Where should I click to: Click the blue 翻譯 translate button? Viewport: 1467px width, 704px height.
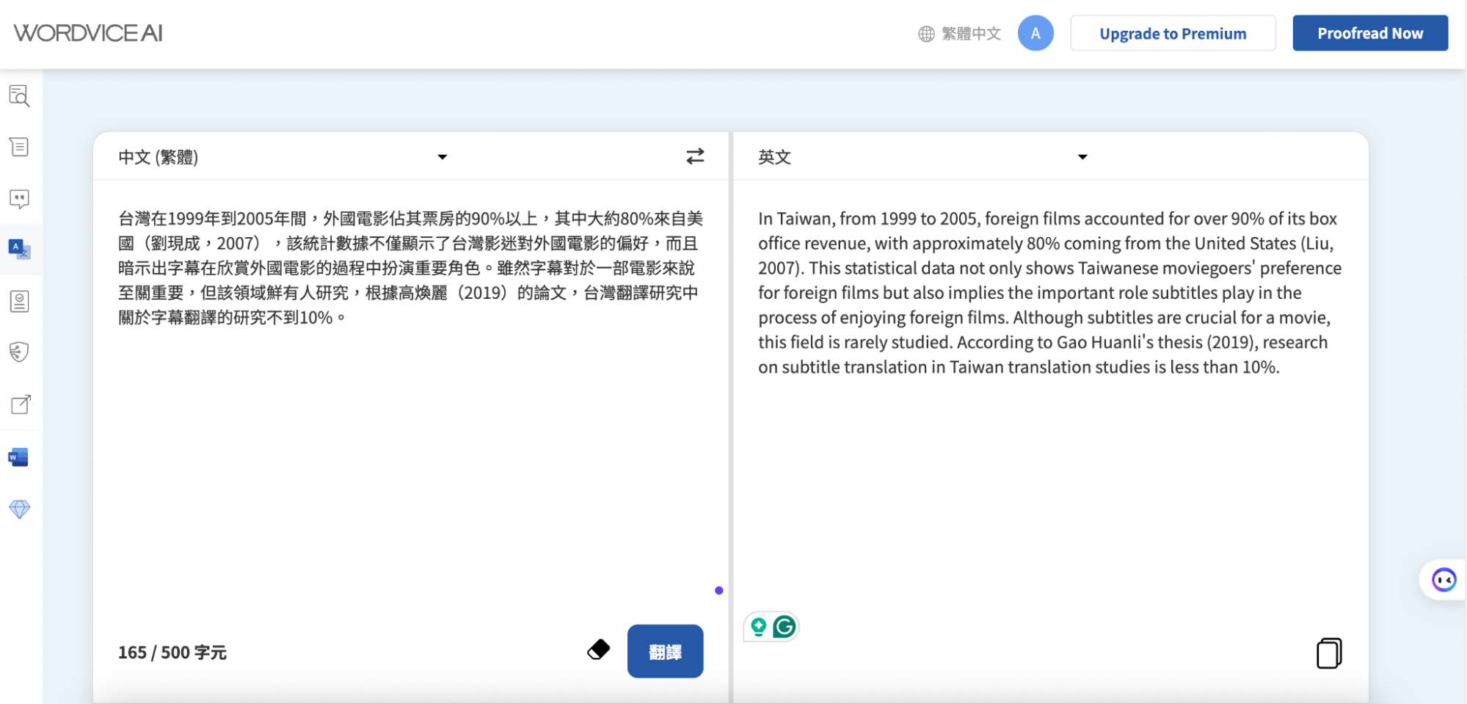point(665,651)
